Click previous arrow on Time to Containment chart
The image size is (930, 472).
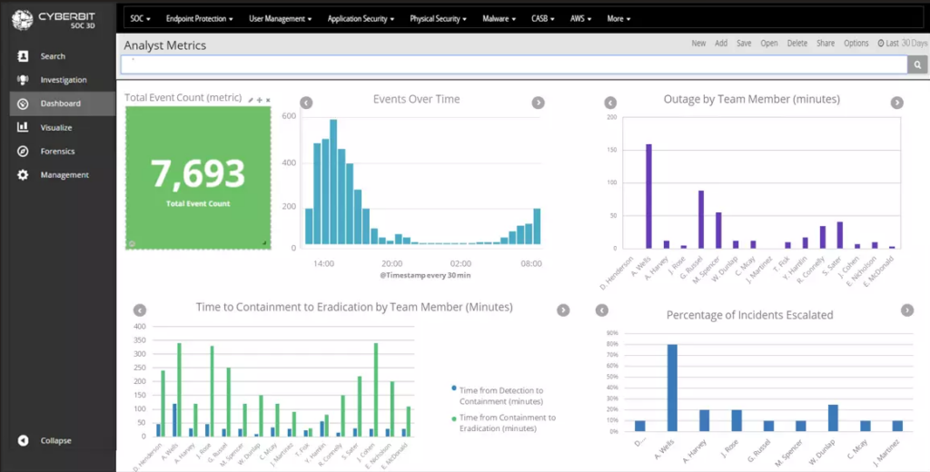pos(139,310)
